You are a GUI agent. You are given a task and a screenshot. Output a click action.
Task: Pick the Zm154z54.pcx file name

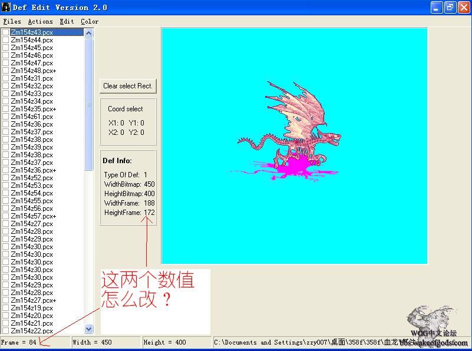coord(32,193)
